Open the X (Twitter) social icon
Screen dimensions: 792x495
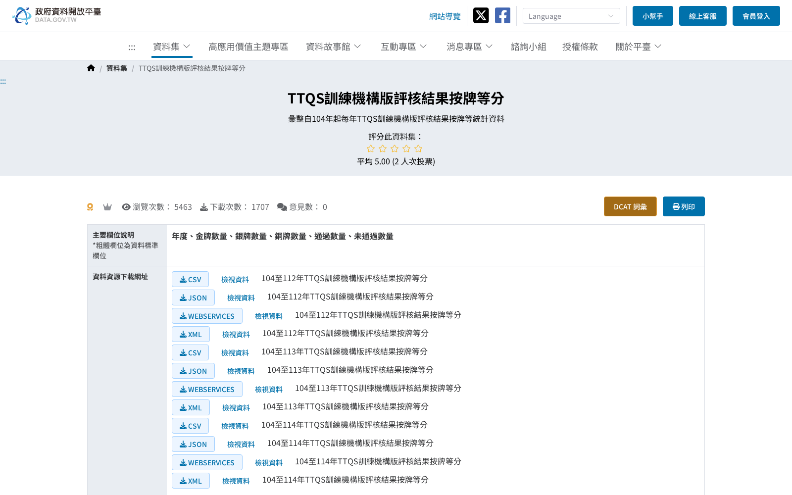pyautogui.click(x=481, y=15)
